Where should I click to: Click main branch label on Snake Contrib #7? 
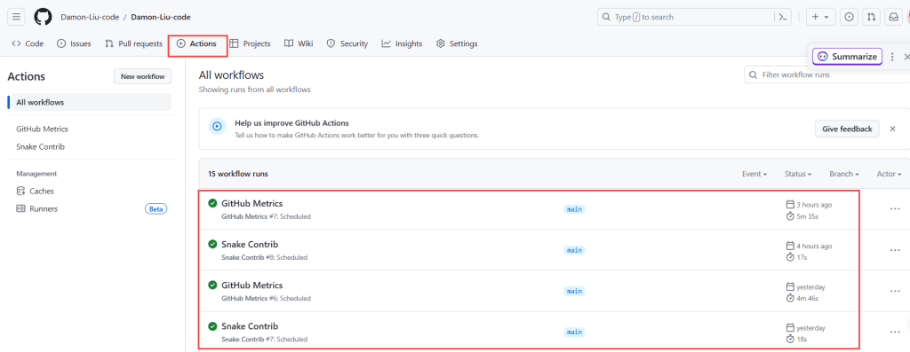coord(574,332)
